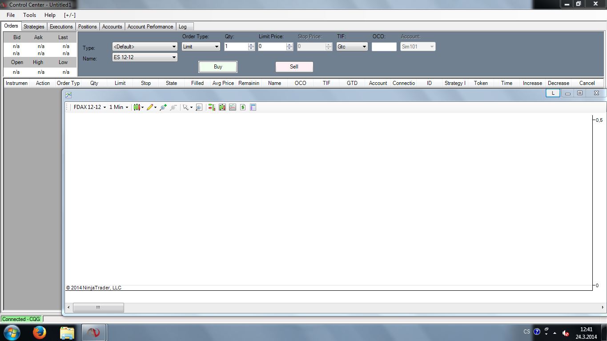Screen dimensions: 607x341
Task: Click the Action column header
Action: click(x=43, y=83)
